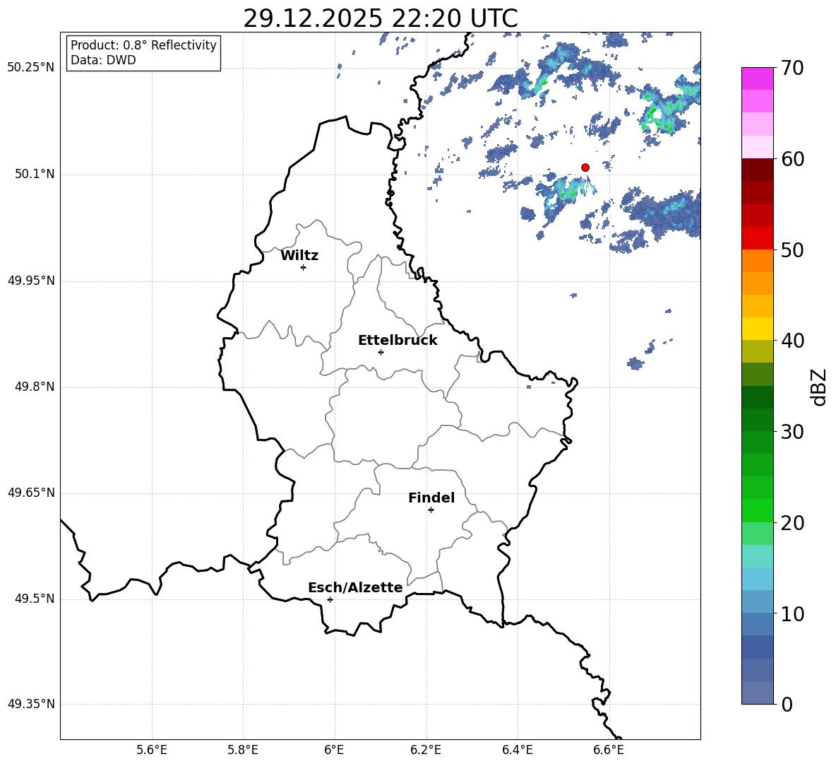Click the 30 colorbar tick label
The height and width of the screenshot is (764, 836).
click(792, 432)
